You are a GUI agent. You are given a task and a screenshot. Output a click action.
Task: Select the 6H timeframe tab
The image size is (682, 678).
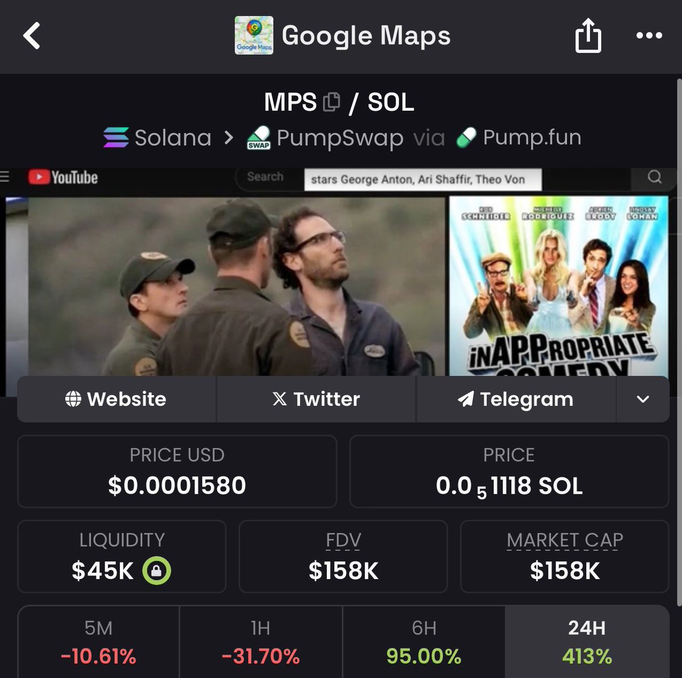424,642
